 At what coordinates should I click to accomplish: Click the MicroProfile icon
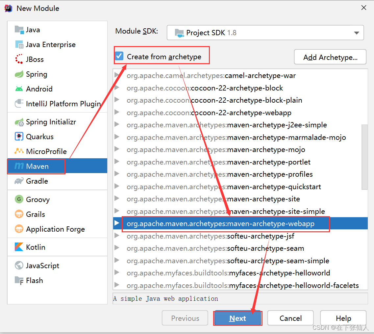pyautogui.click(x=19, y=151)
